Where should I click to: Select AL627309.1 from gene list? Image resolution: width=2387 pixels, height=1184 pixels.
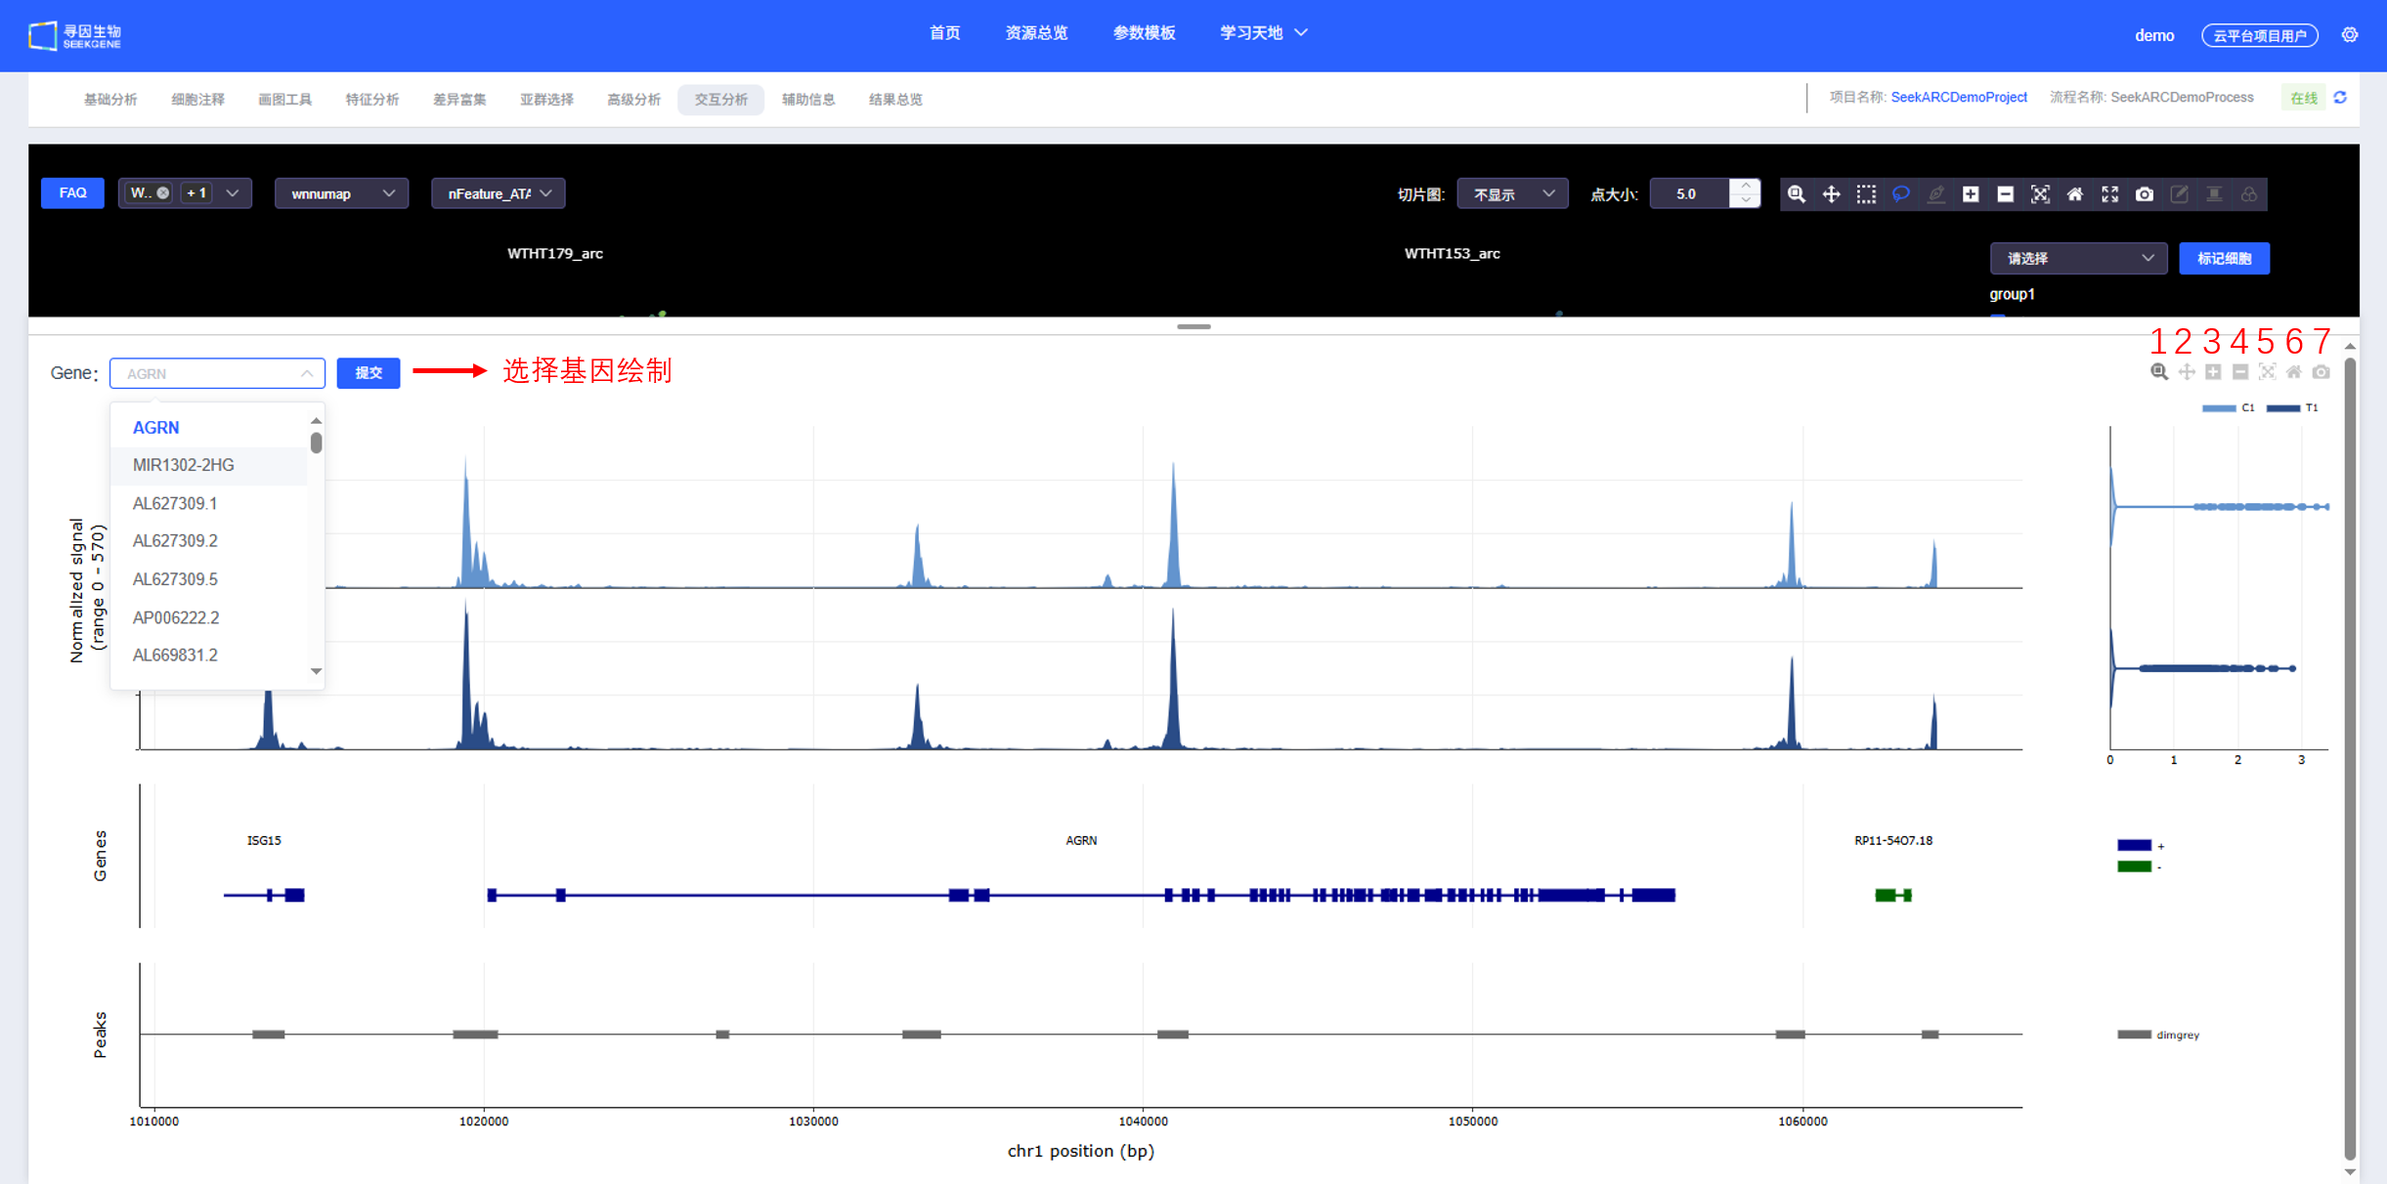(209, 503)
